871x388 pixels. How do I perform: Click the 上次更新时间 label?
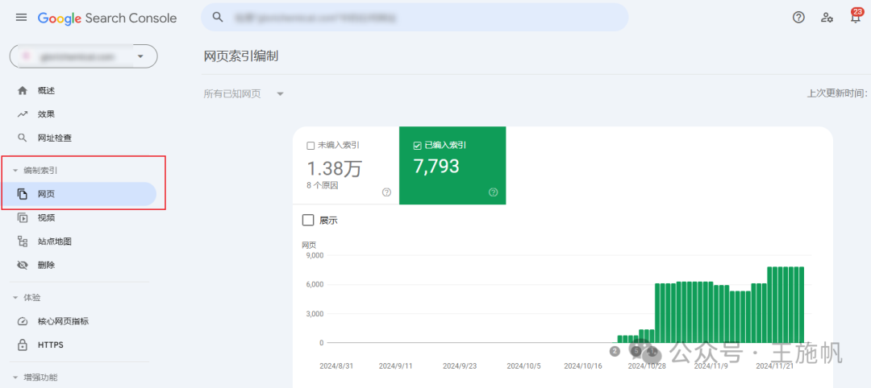coord(837,93)
